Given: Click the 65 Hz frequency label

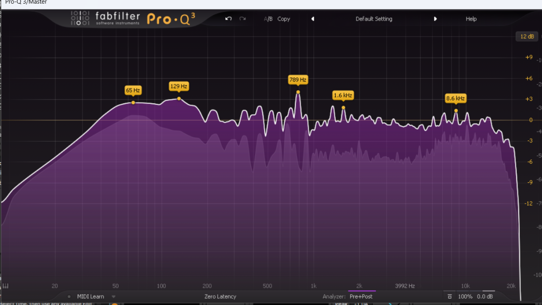Looking at the screenshot, I should pos(133,90).
